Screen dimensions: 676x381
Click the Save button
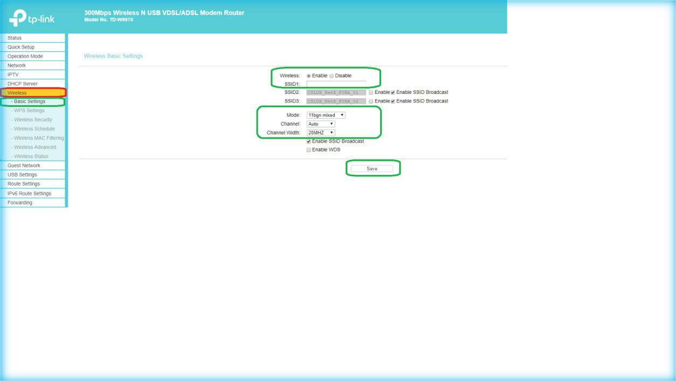pos(372,169)
